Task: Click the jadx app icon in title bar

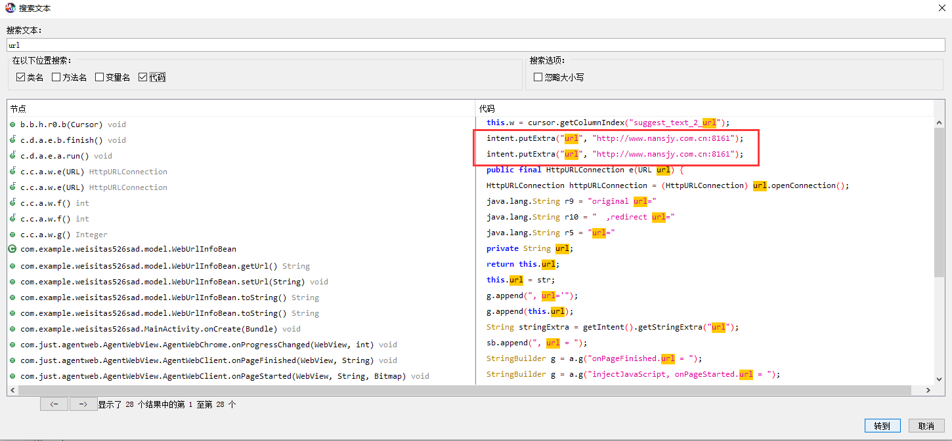Action: 10,8
